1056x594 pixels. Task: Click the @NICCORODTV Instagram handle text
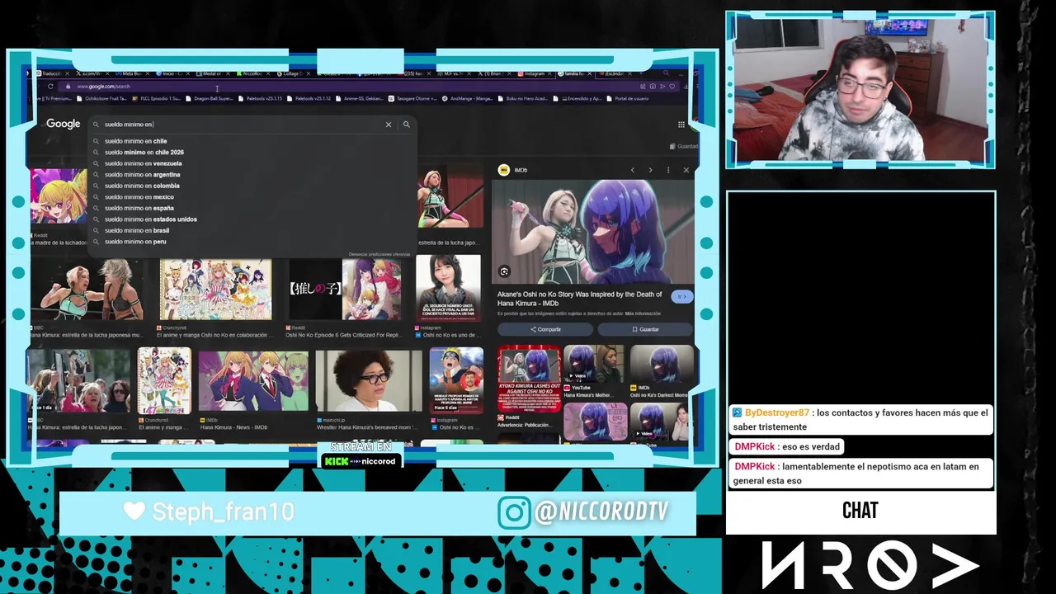[x=601, y=511]
